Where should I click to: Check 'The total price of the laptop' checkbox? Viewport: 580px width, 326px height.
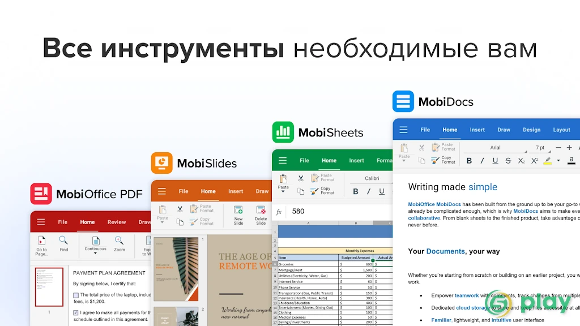pyautogui.click(x=76, y=295)
